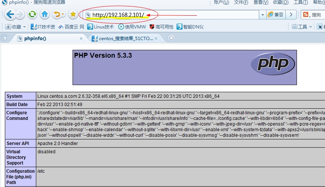The width and height of the screenshot is (325, 187).
Task: Open the 使用VMW bookmark
Action: coord(132,27)
